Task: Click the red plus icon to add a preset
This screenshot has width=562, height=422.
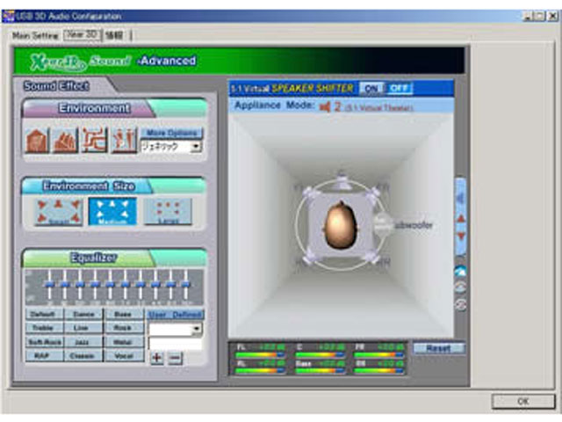Action: click(157, 358)
